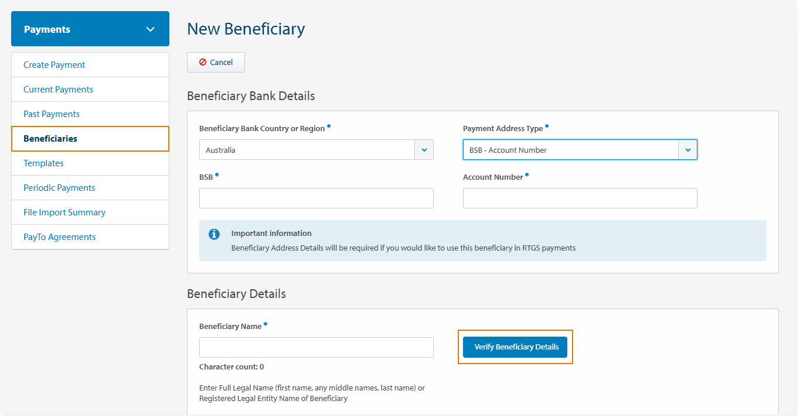Go to Current Payments
Image resolution: width=800 pixels, height=418 pixels.
pos(58,89)
